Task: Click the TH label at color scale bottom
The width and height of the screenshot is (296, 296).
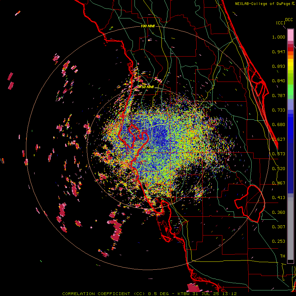Action: click(283, 256)
